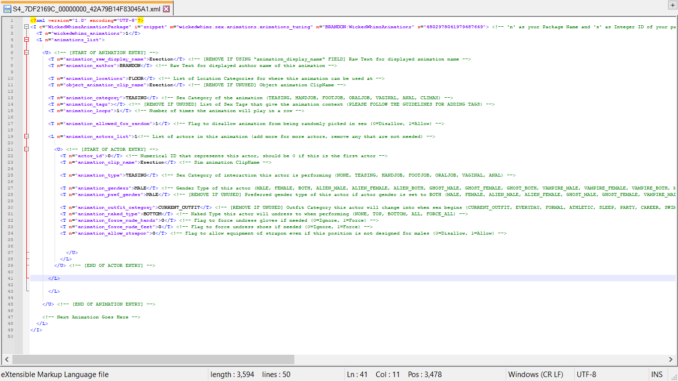The image size is (678, 381).
Task: Click the left arrow of horizontal scrollbar
Action: coord(7,359)
